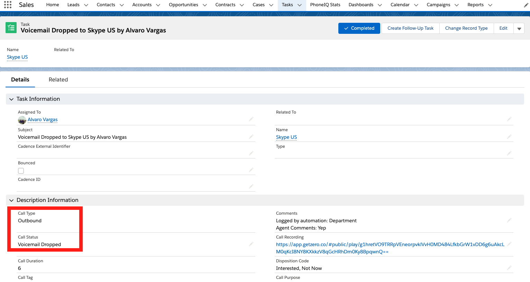Edit the Call Recording field pencil
The width and height of the screenshot is (530, 282).
pos(509,244)
